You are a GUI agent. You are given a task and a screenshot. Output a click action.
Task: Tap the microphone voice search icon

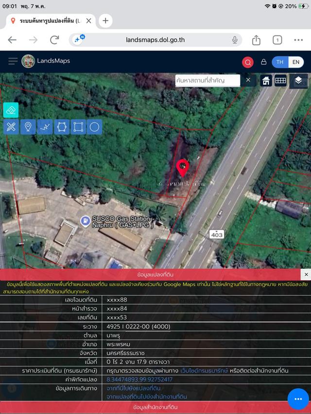235,40
